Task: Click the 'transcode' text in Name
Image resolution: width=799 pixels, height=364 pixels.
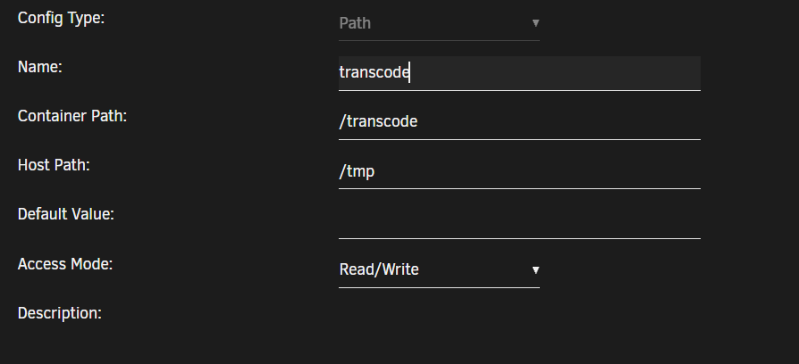Action: tap(374, 72)
